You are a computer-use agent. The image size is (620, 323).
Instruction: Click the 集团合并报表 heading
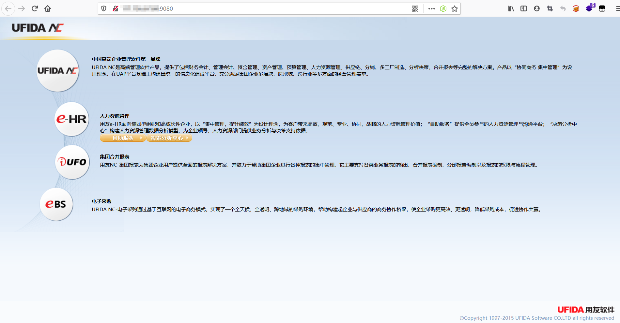pos(115,157)
